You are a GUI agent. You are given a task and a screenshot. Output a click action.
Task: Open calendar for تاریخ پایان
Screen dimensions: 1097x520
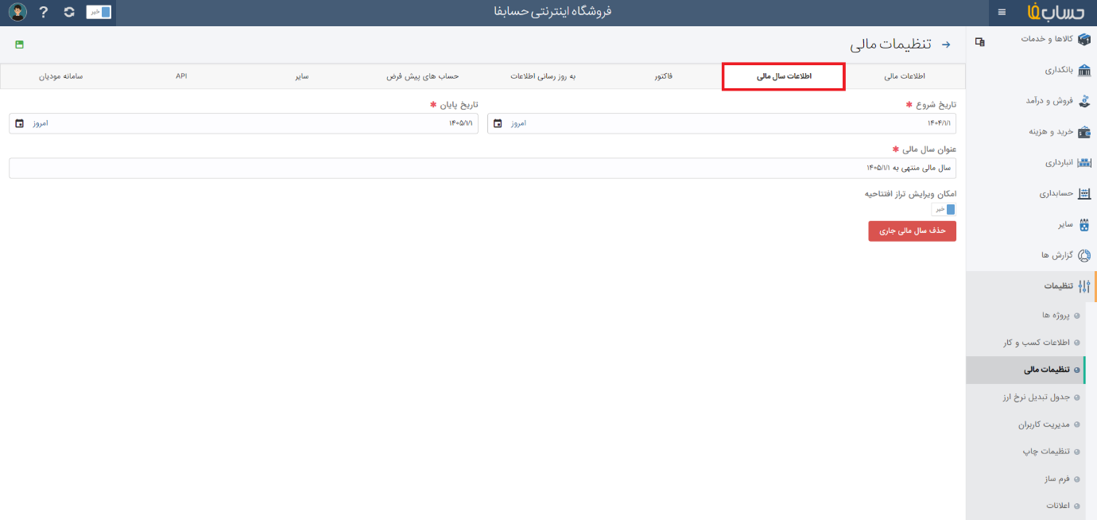(x=19, y=123)
